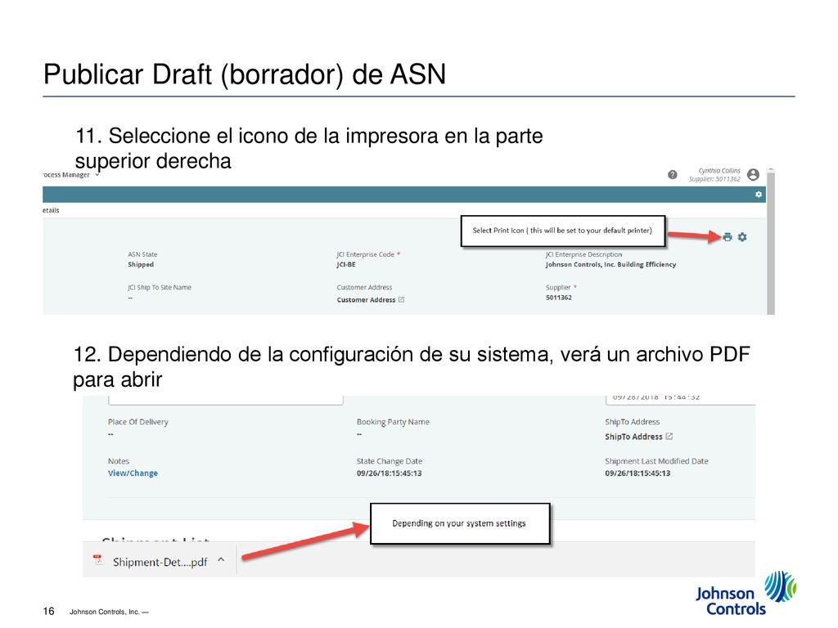Open the ShipTo Address external link icon
The height and width of the screenshot is (628, 838).
[x=669, y=437]
